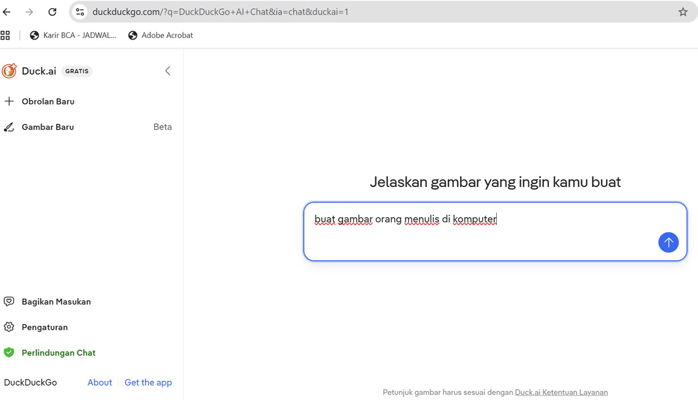Screen dimensions: 698x400
Task: Open site permissions icon in address bar
Action: tap(79, 11)
